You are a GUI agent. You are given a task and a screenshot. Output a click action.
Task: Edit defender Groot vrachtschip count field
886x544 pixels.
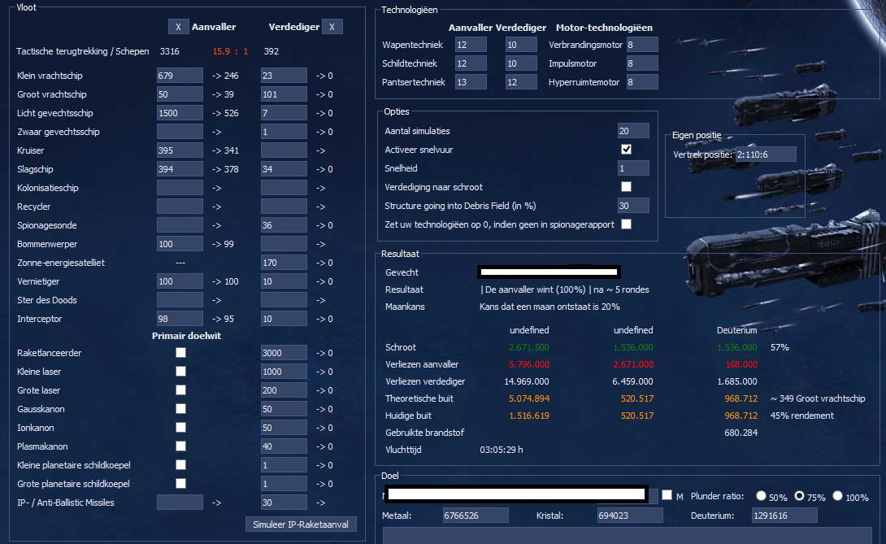284,94
